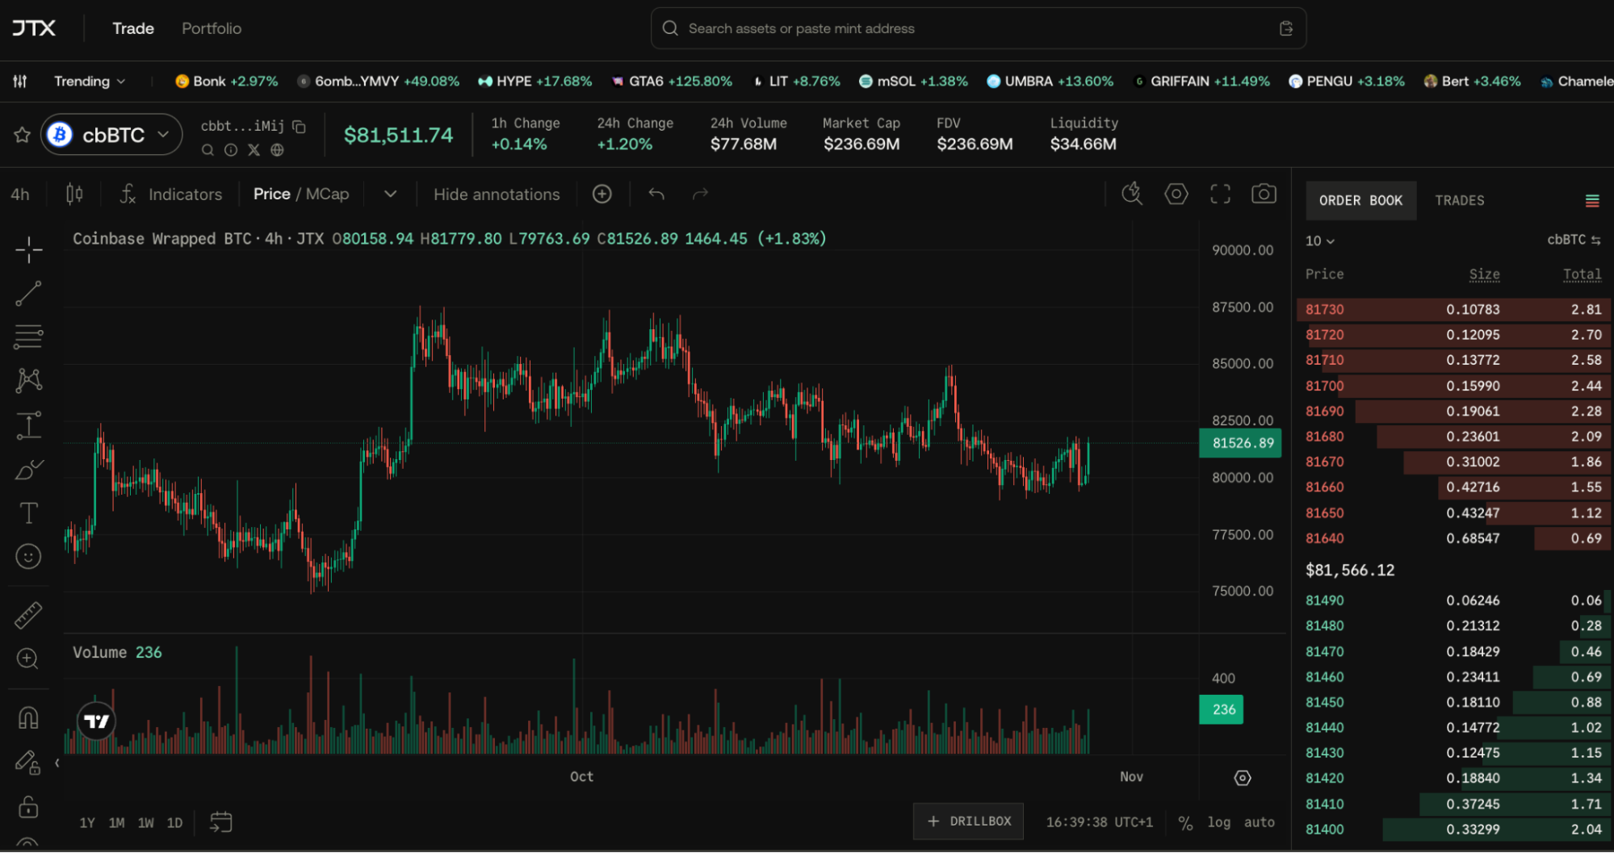Select the text annotation tool

click(x=28, y=513)
